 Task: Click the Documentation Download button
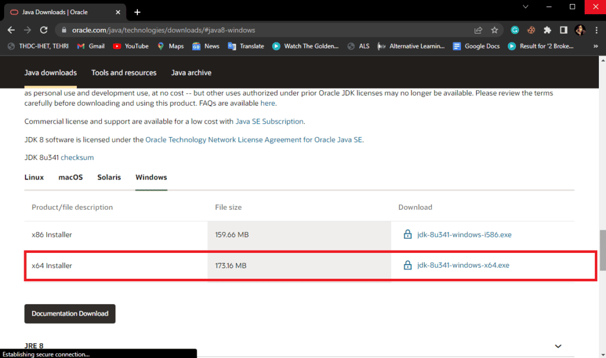click(70, 314)
